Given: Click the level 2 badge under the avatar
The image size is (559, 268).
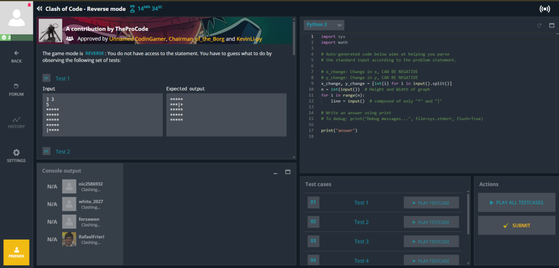Looking at the screenshot, I should click(x=6, y=38).
